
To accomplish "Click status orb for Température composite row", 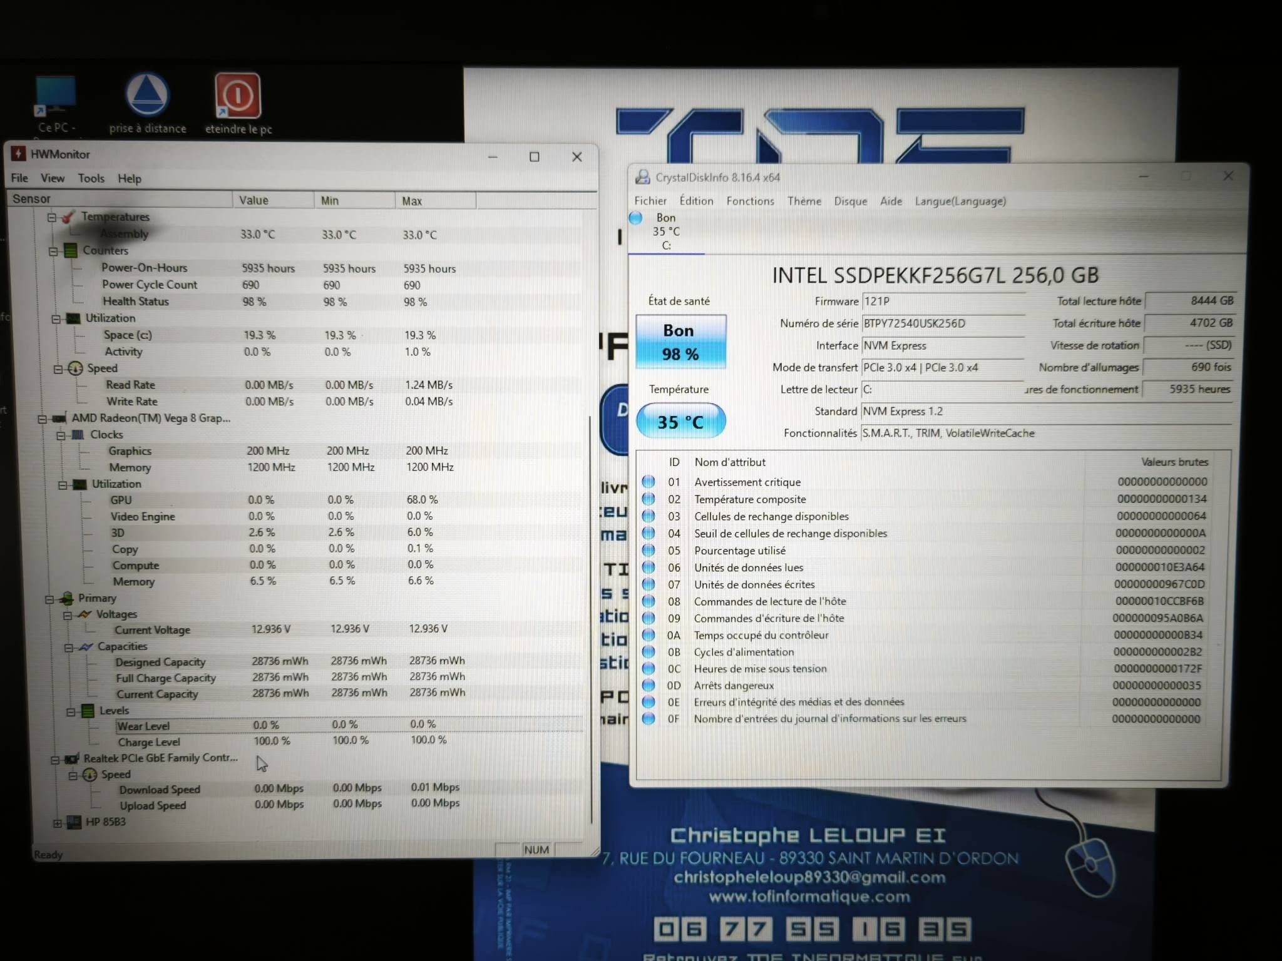I will [649, 499].
